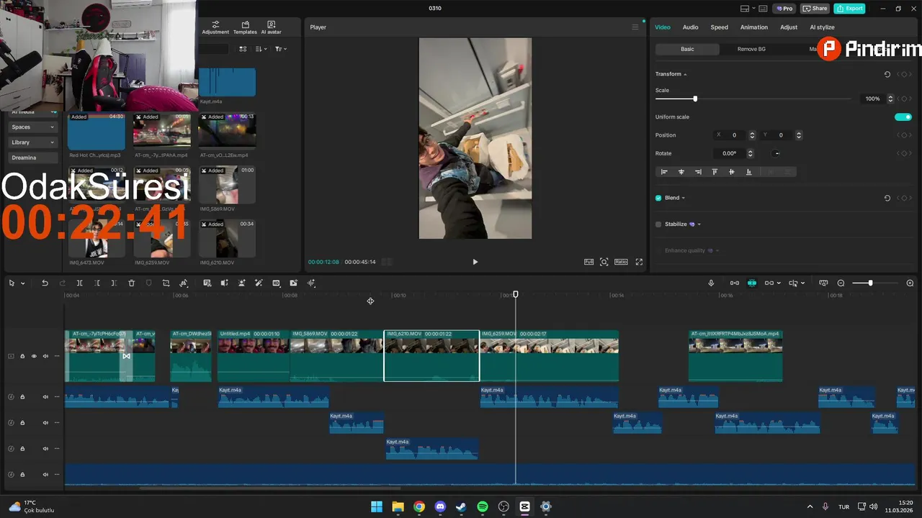Click the Pro upgrade button
This screenshot has width=922, height=518.
click(x=784, y=9)
